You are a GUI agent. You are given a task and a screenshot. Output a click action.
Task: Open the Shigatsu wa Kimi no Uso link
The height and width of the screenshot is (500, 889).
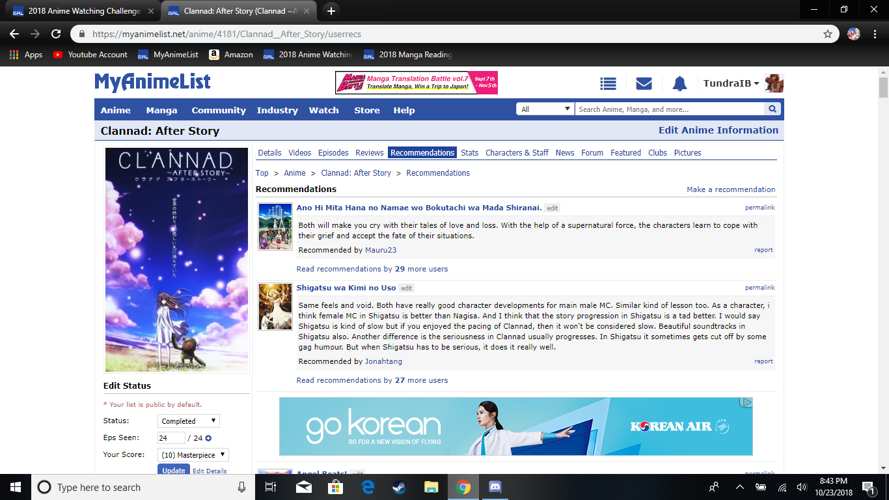point(346,288)
